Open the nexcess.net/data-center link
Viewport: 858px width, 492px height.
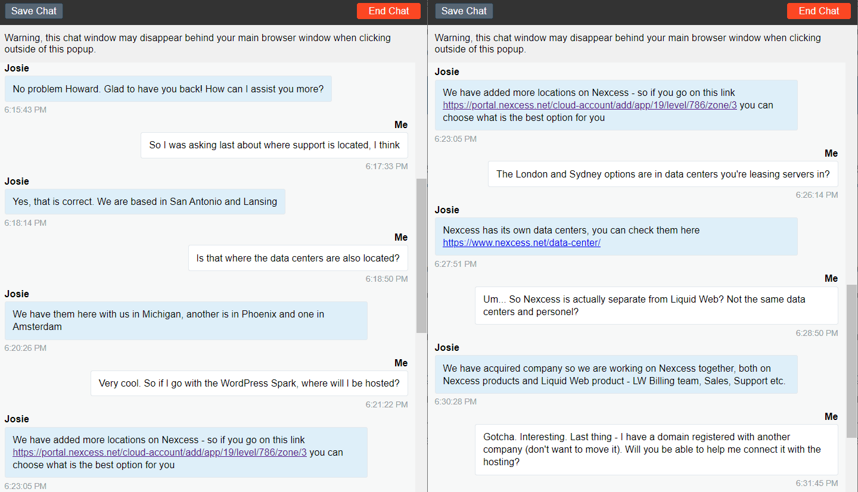pos(521,242)
